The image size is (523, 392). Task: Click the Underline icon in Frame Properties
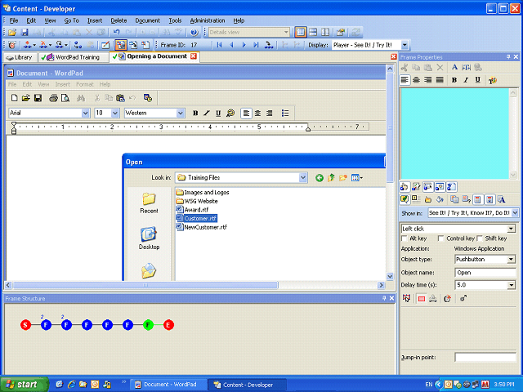coord(478,80)
